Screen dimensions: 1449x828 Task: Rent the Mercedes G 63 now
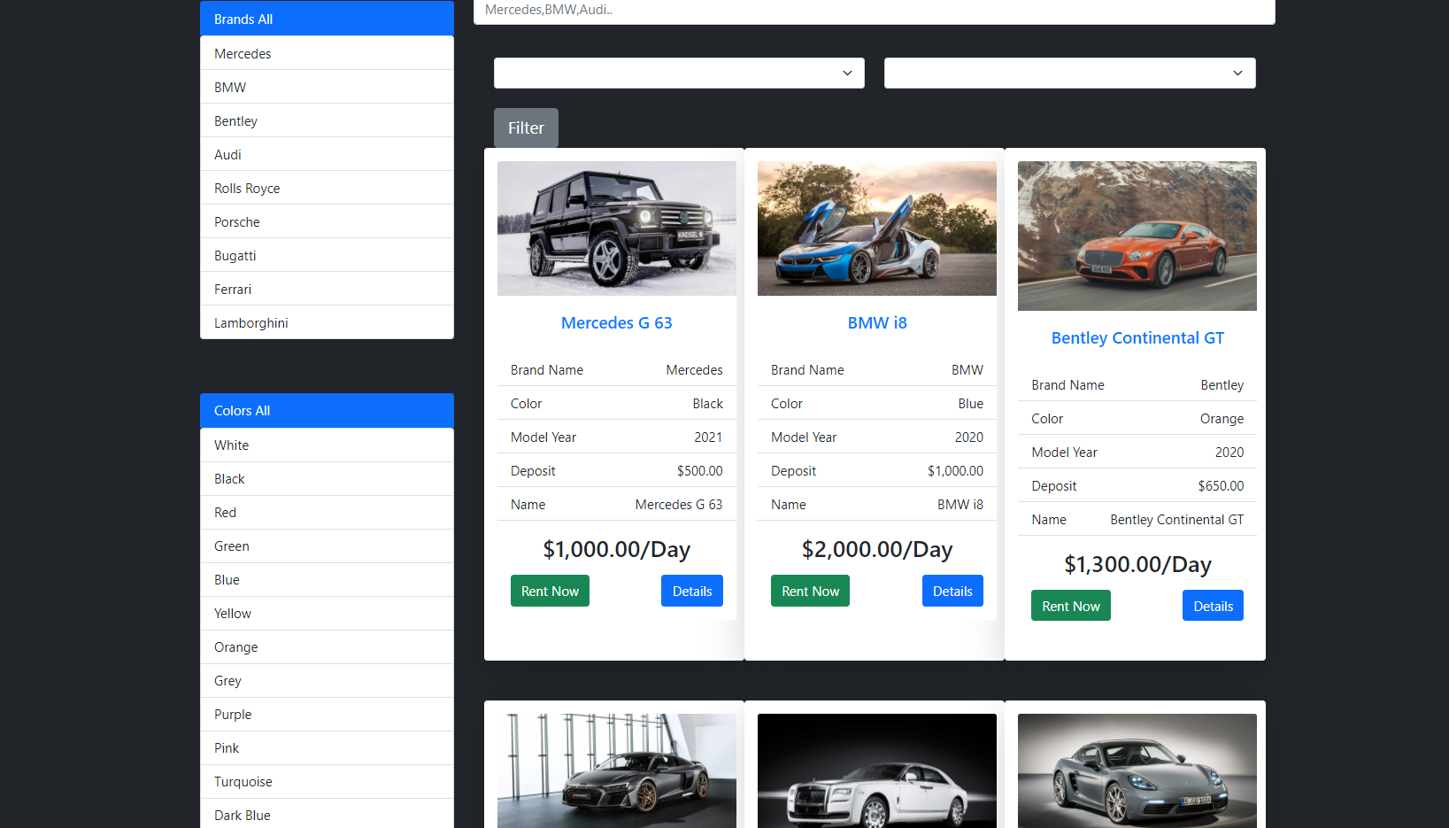point(550,591)
